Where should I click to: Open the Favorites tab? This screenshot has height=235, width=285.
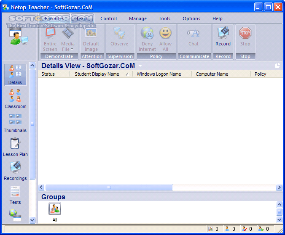pos(54,18)
